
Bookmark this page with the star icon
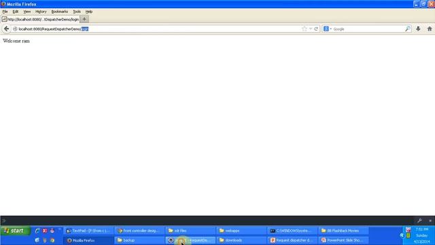(x=304, y=29)
